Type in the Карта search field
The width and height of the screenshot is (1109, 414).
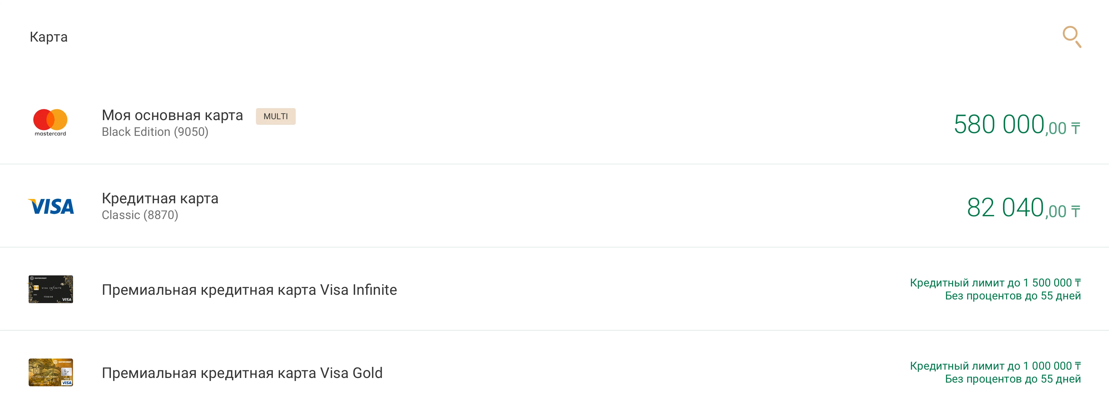[x=517, y=37]
